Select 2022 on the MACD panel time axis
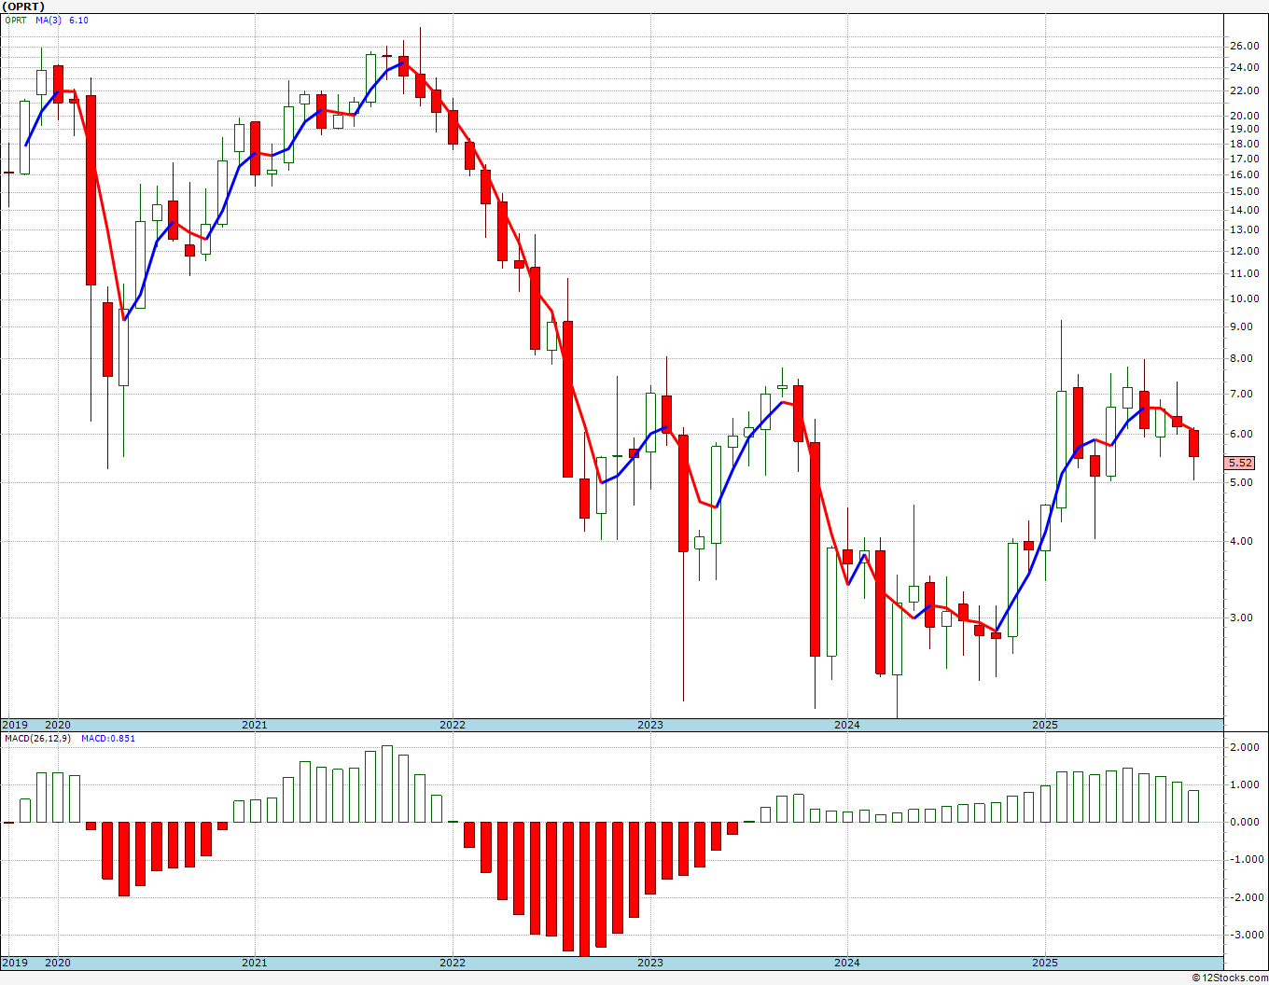Image resolution: width=1269 pixels, height=985 pixels. tap(453, 964)
